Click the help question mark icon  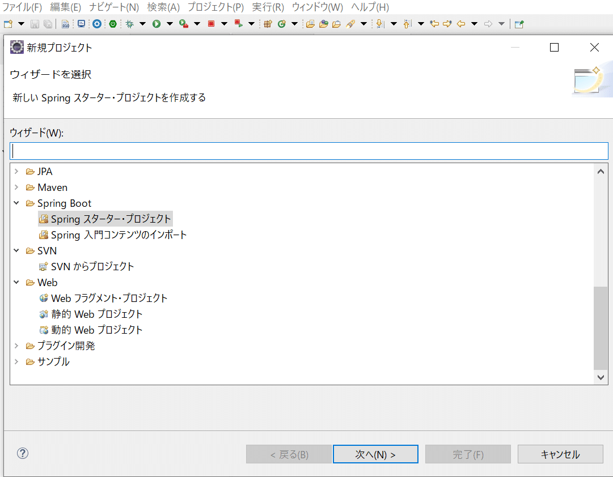23,453
